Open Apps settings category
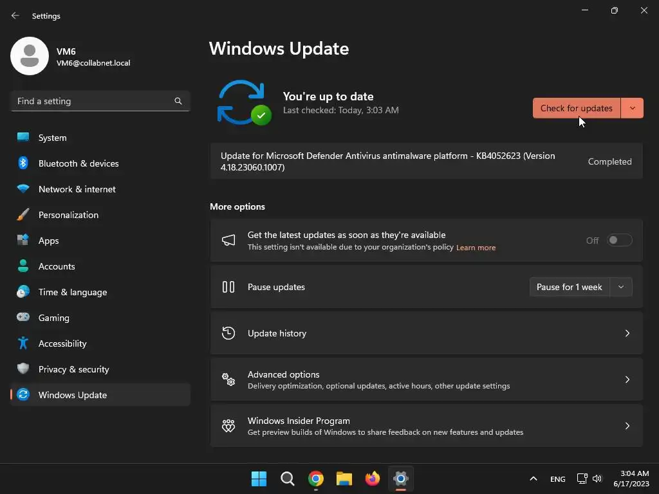659x494 pixels. click(x=100, y=241)
